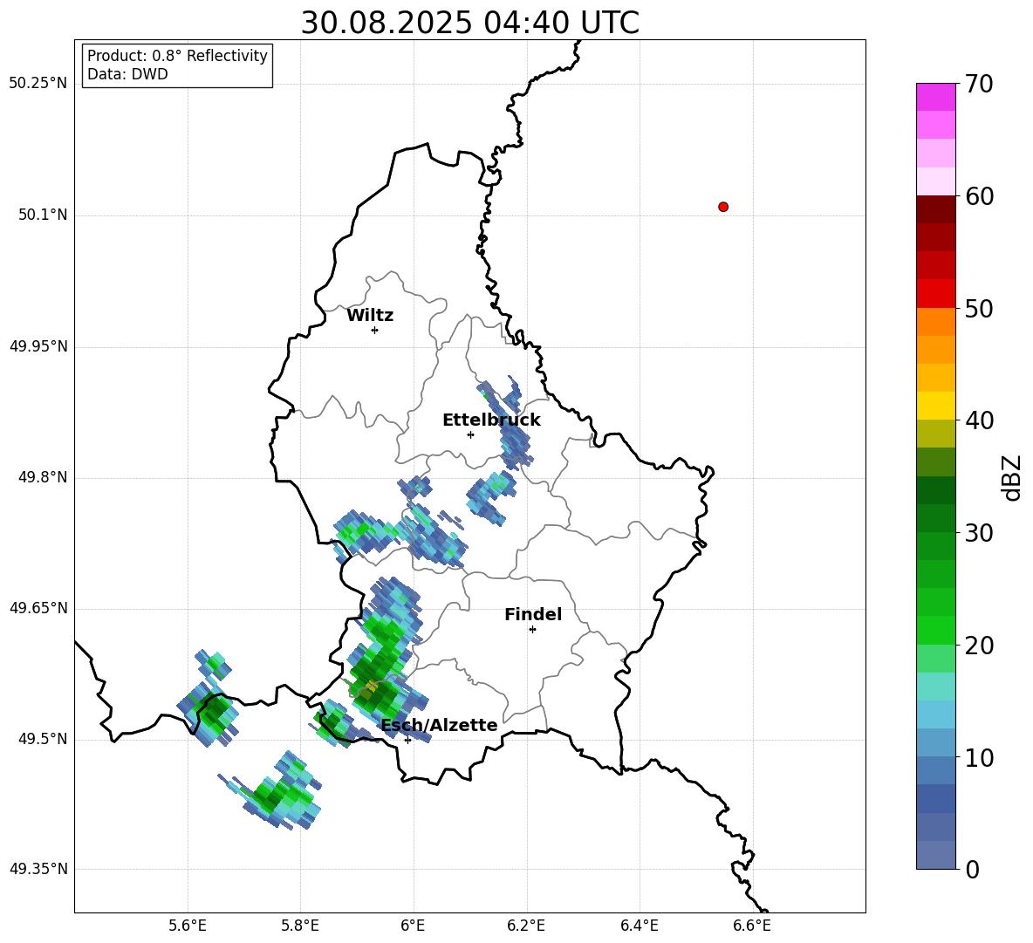The image size is (1033, 943).
Task: Click the Findel station cross marker
Action: 532,630
